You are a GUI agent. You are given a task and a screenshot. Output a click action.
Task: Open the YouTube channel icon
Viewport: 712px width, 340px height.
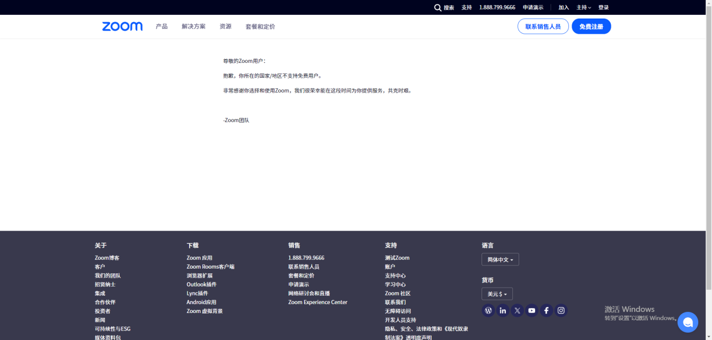pyautogui.click(x=532, y=310)
